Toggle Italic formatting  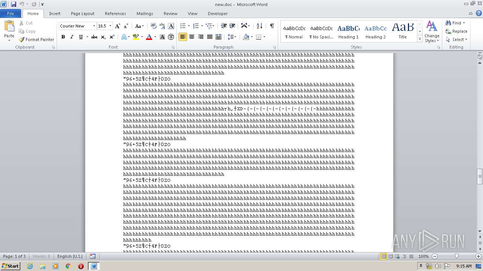tap(72, 37)
